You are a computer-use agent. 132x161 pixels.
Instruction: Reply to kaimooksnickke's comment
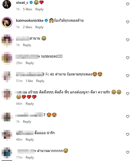39,27
